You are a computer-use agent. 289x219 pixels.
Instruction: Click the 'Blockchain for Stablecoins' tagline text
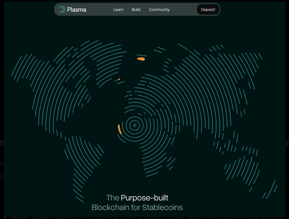click(x=137, y=207)
